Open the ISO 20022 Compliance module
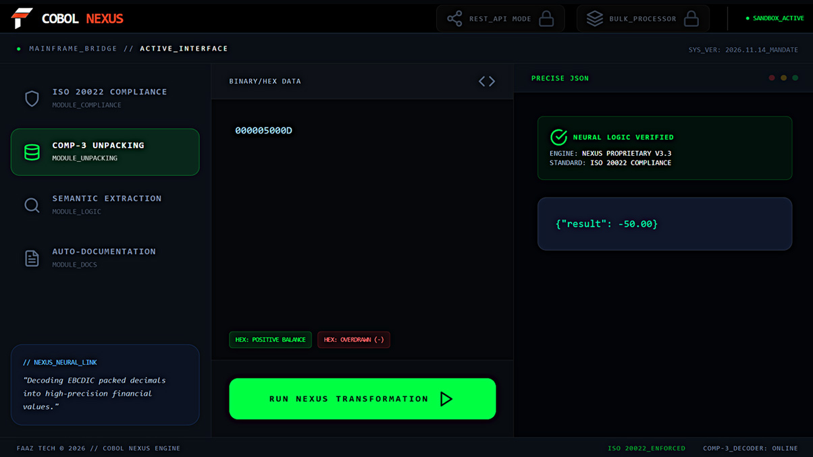 (x=105, y=98)
